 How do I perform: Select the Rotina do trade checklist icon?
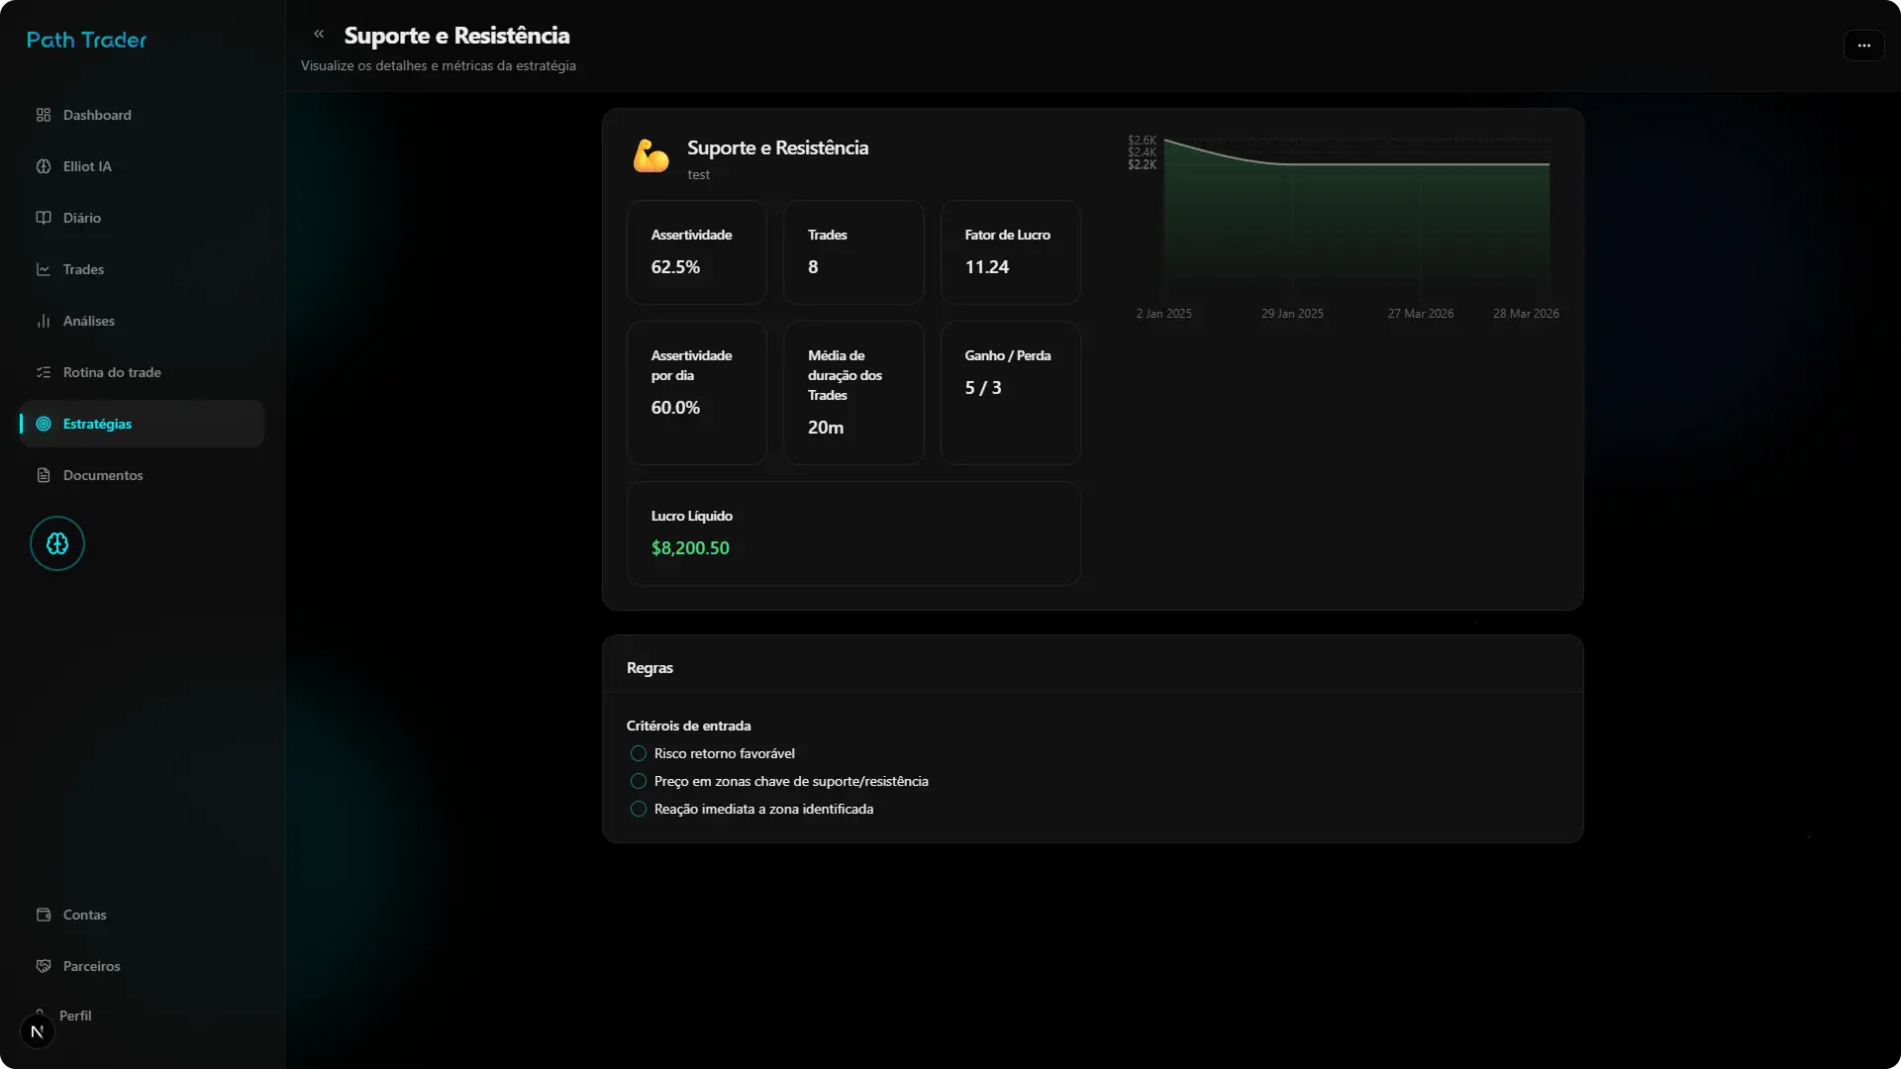(44, 371)
